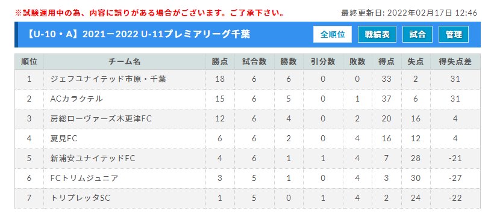Select team ACカラクテル
The width and height of the screenshot is (491, 217).
point(77,99)
